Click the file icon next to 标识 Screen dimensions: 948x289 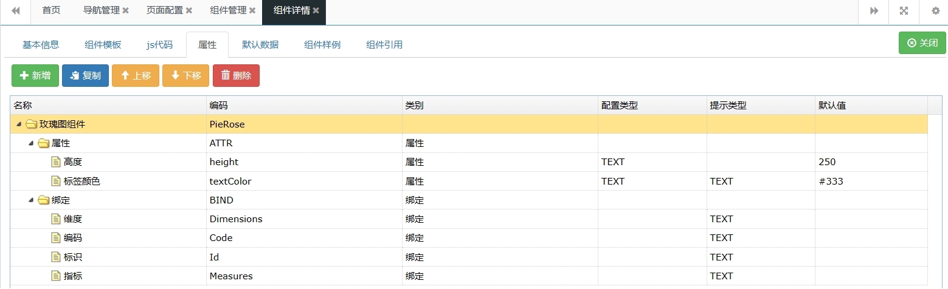pos(55,257)
